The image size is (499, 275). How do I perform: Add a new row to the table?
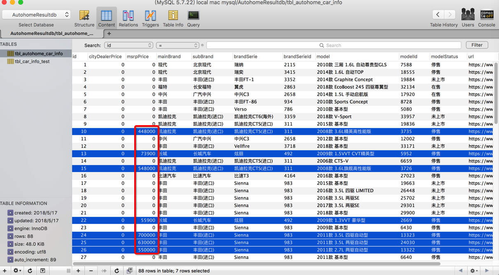(x=78, y=270)
